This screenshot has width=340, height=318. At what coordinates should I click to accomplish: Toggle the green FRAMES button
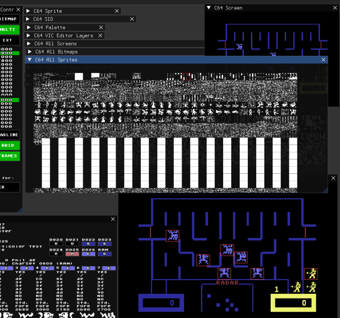pos(9,156)
